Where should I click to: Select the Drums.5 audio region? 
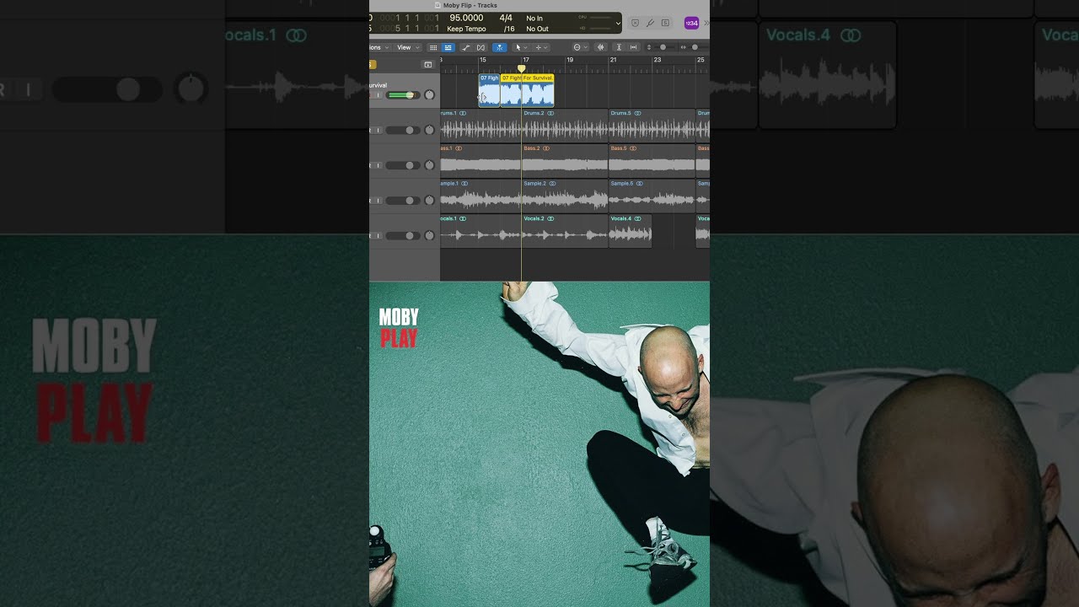(x=652, y=126)
